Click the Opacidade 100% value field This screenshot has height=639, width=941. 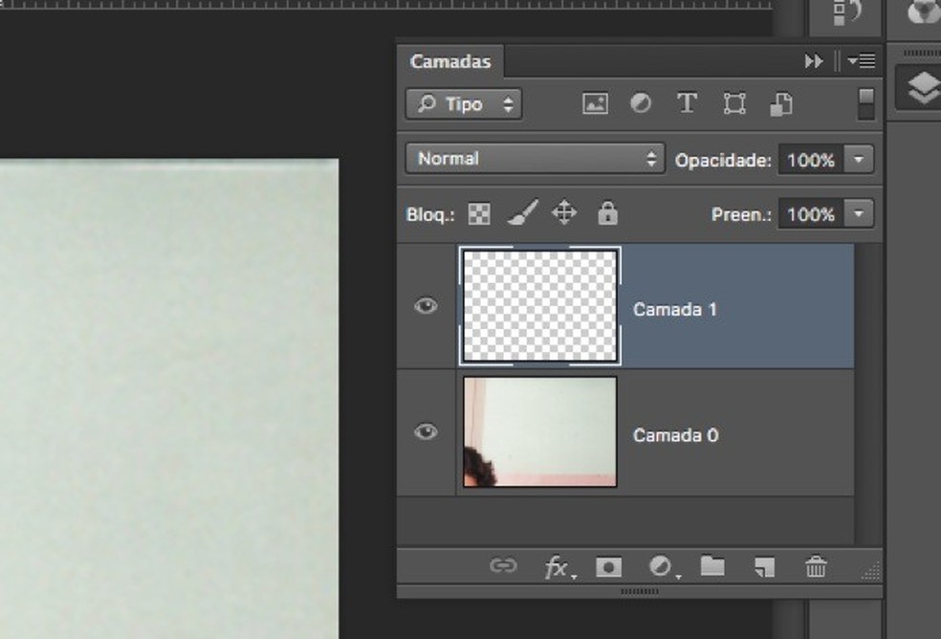tap(811, 160)
